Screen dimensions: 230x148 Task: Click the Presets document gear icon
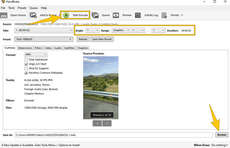[x=164, y=15]
